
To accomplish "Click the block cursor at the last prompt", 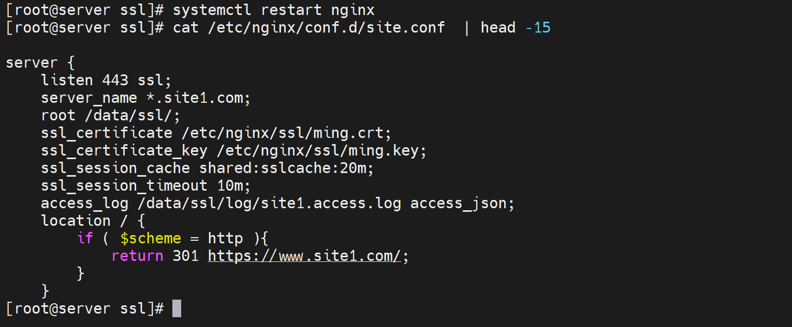I will [x=177, y=308].
